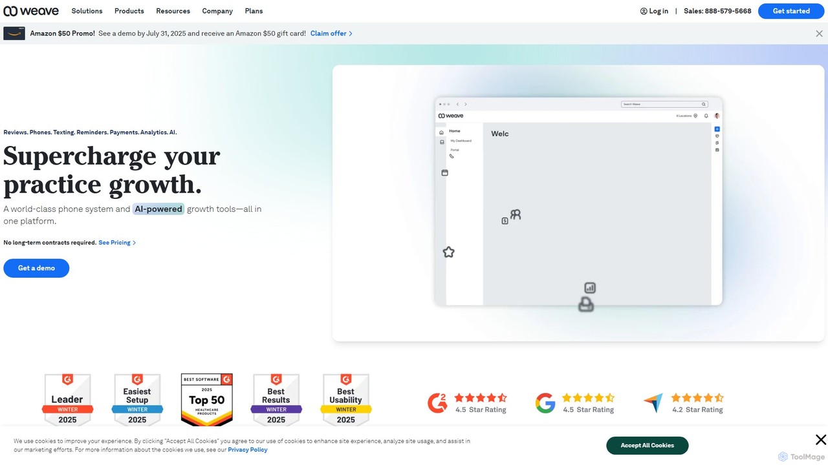Click the Claim offer chevron arrow
The image size is (828, 465).
point(351,34)
